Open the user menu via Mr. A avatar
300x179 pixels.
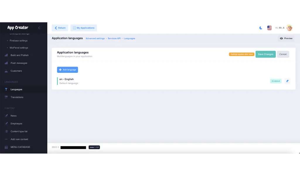289,28
